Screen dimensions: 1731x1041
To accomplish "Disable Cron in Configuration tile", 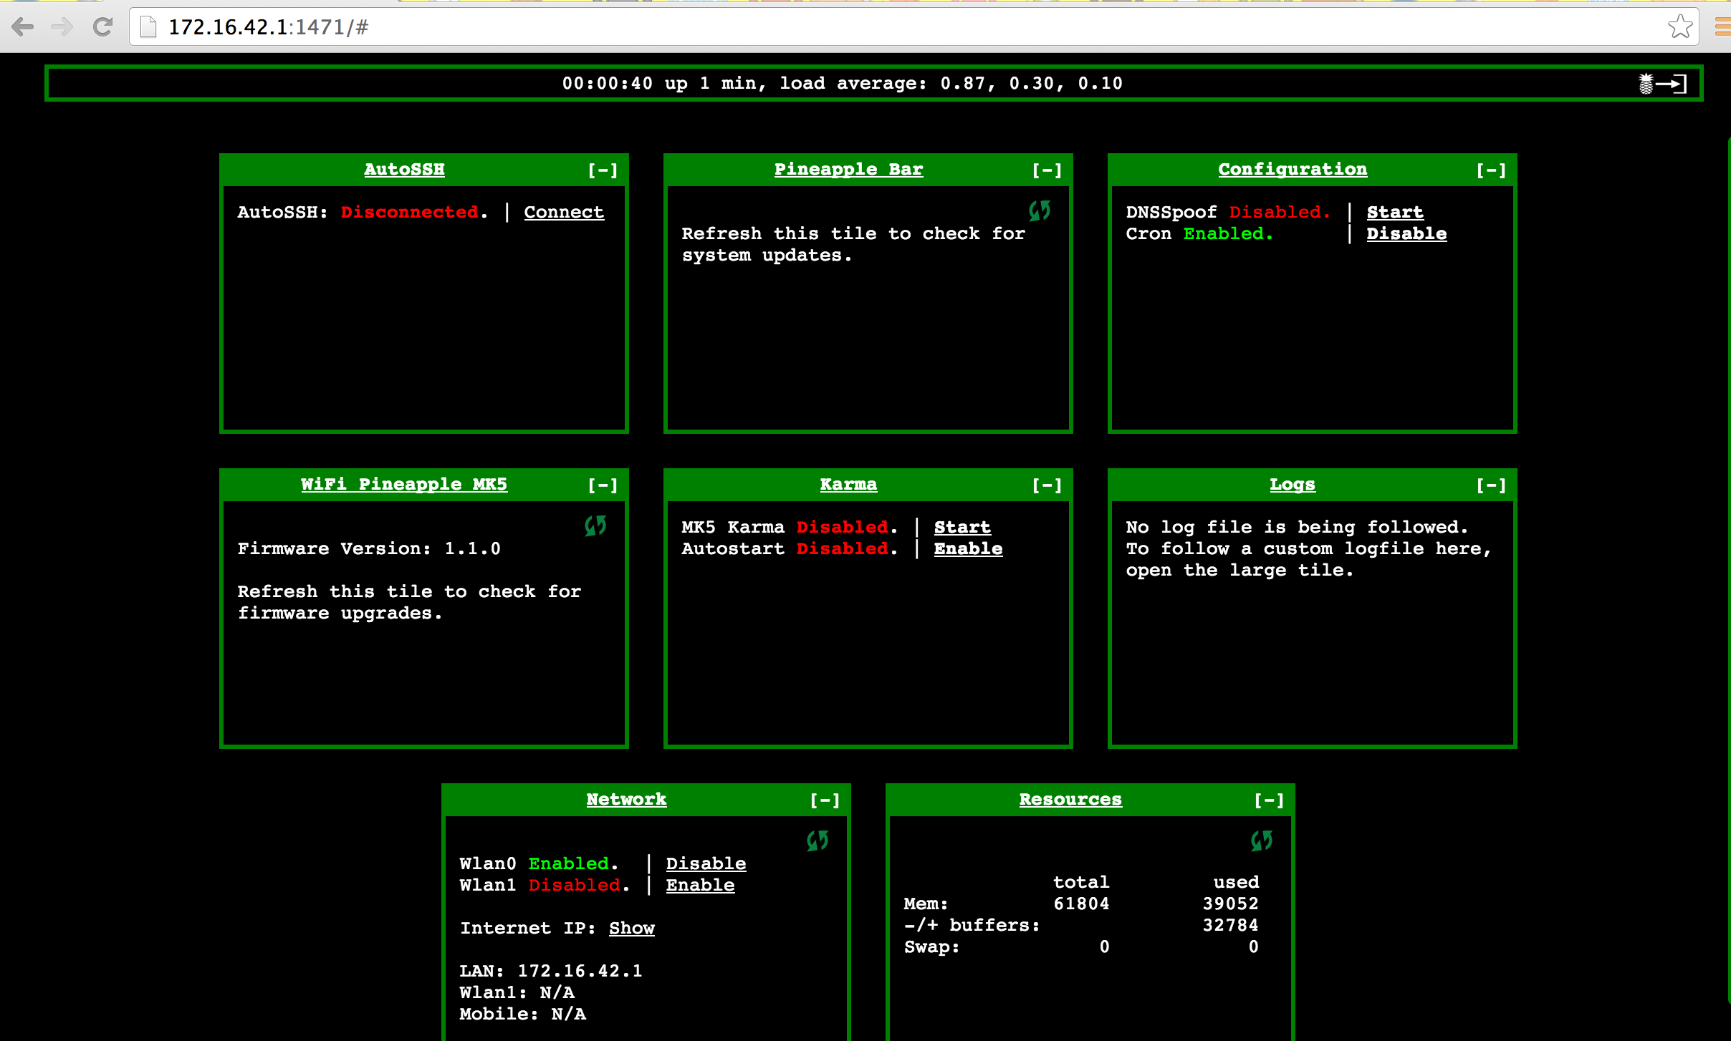I will pyautogui.click(x=1406, y=233).
